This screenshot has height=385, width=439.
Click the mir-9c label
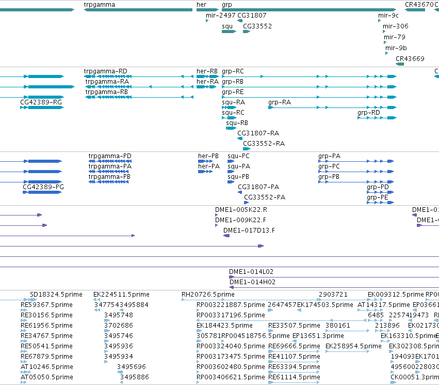pos(388,15)
